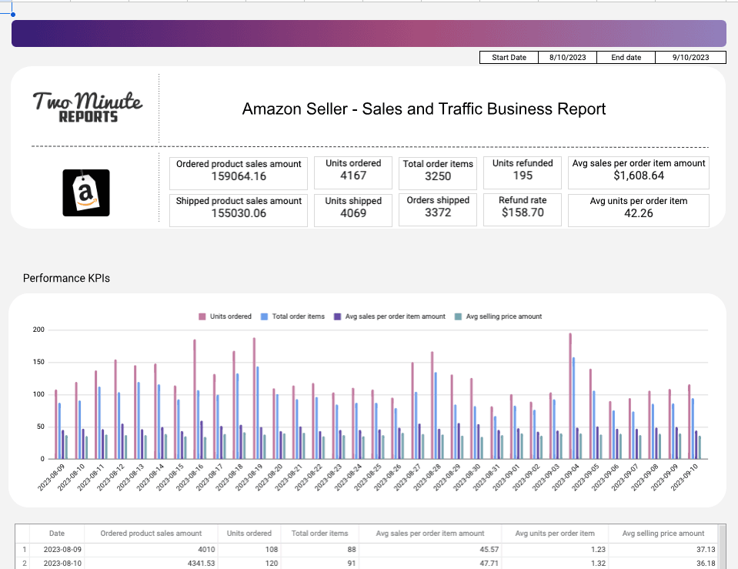Click Avg selling price amount column header
This screenshot has width=738, height=569.
[x=663, y=534]
